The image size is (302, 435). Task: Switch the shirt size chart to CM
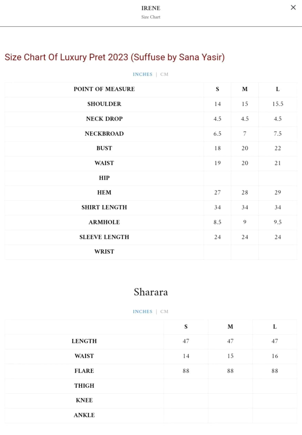(x=164, y=74)
